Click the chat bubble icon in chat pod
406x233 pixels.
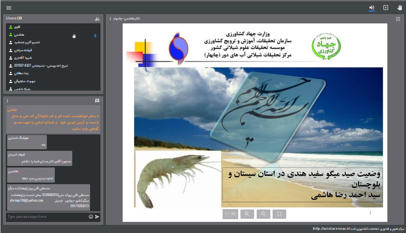[x=97, y=101]
